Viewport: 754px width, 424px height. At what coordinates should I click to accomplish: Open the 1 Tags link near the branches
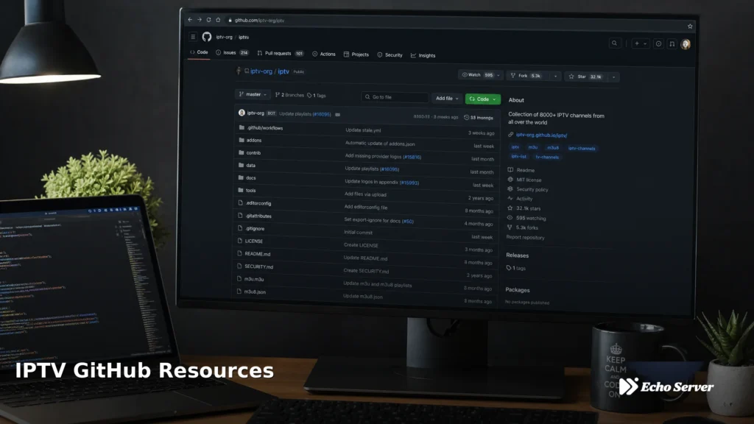click(317, 95)
